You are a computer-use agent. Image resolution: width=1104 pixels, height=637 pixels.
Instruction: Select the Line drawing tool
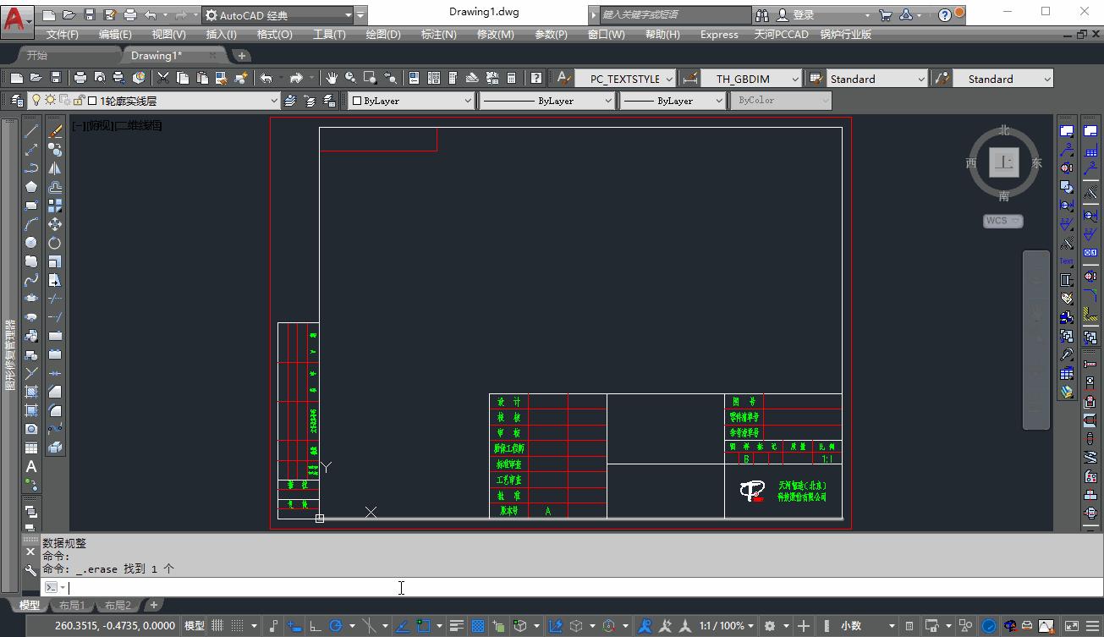[31, 131]
